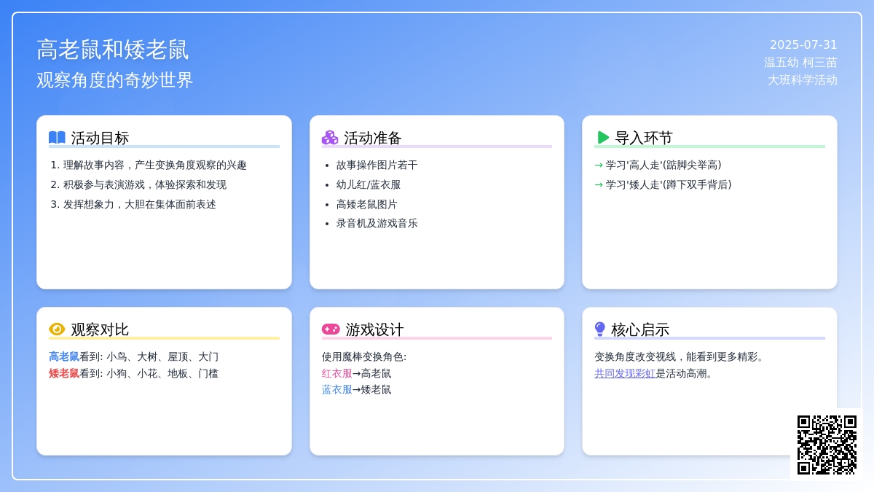Click the gamepad icon beside 游戏设计
The height and width of the screenshot is (492, 874).
pos(331,329)
